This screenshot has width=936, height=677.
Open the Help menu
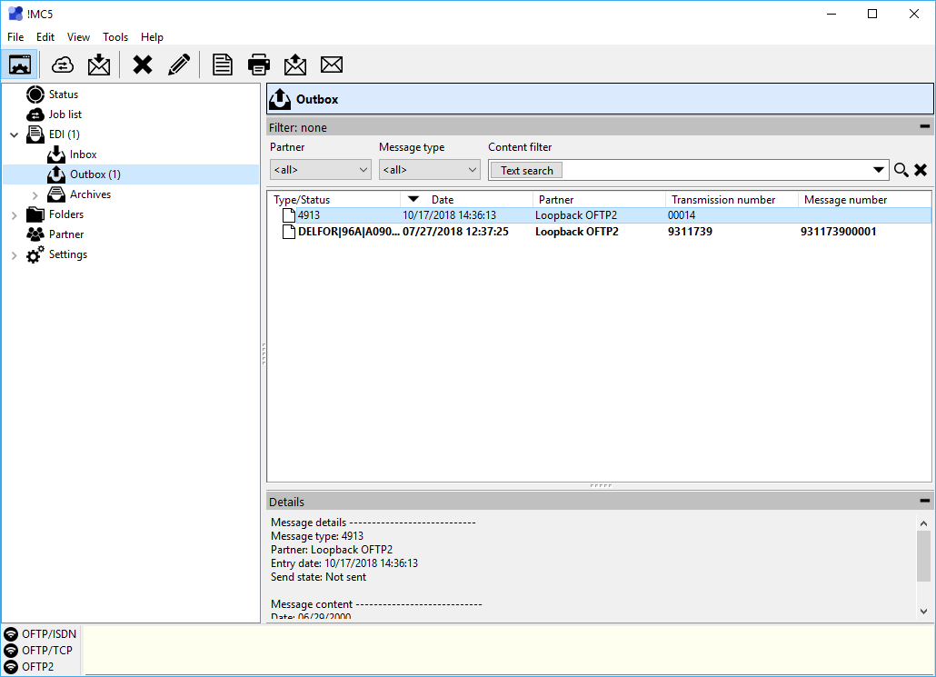coord(152,37)
